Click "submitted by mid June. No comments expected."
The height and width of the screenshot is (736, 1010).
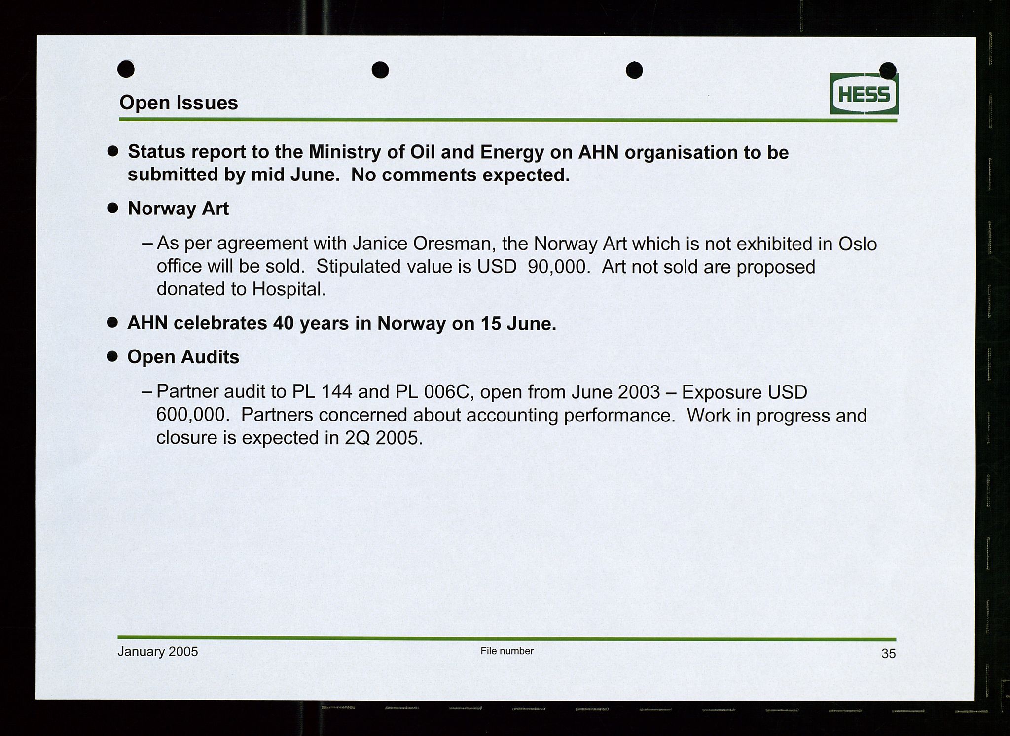tap(349, 175)
